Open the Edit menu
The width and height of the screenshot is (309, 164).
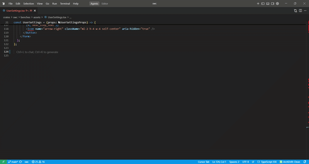tap(18, 3)
